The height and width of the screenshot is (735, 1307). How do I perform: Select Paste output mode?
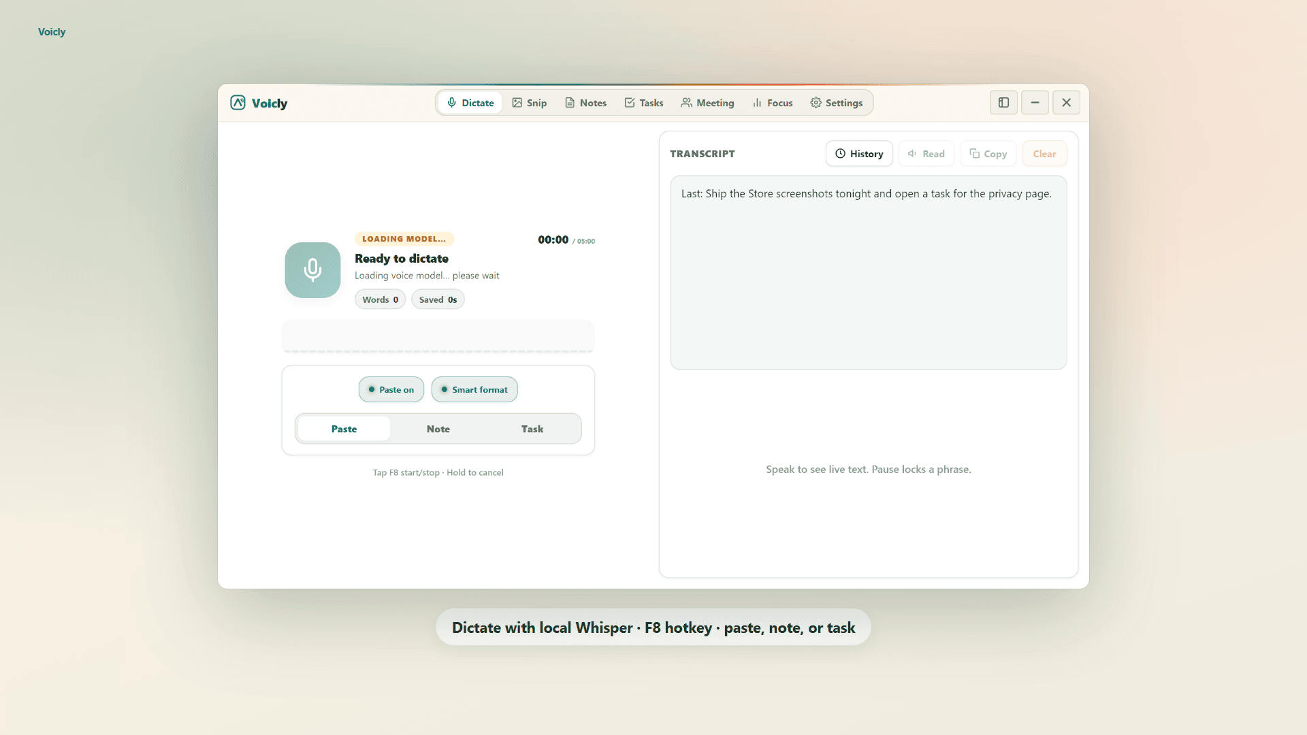344,429
